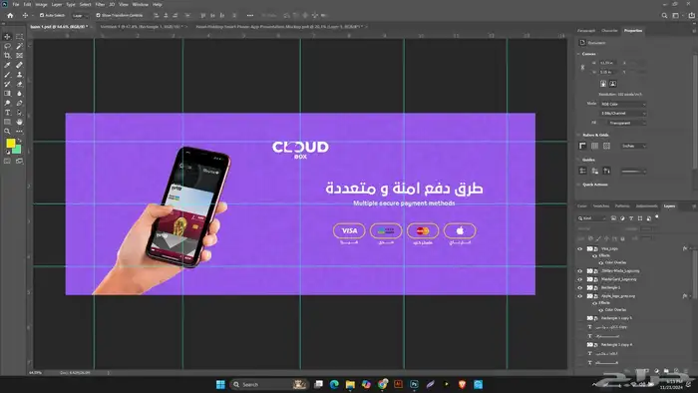Screen dimensions: 698x393
Task: Select the Eraser tool
Action: tap(19, 84)
